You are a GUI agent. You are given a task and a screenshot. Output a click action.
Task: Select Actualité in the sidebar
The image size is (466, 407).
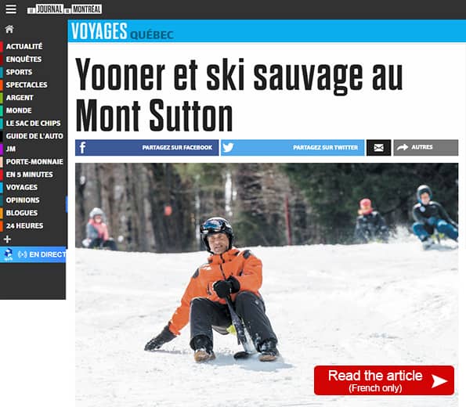tap(24, 46)
